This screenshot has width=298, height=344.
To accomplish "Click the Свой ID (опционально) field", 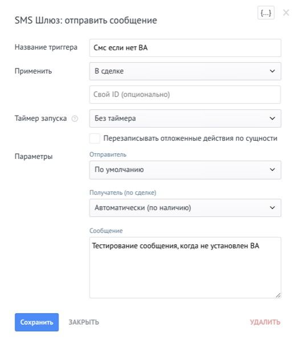I will coord(185,95).
